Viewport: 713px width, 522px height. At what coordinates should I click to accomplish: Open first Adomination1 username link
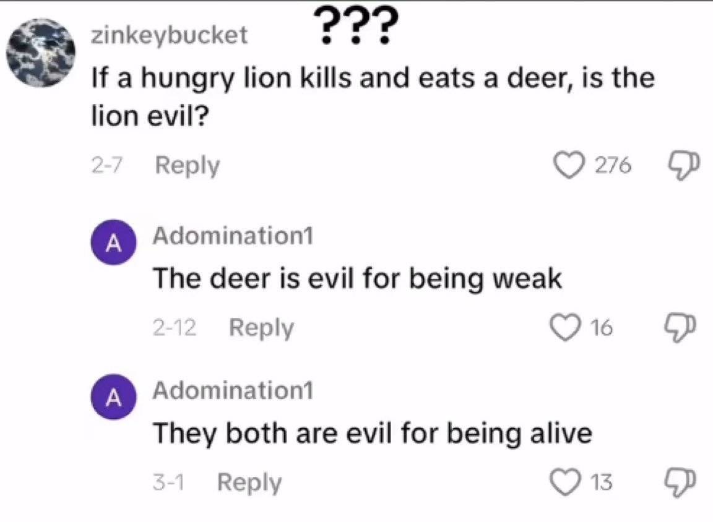pyautogui.click(x=233, y=236)
